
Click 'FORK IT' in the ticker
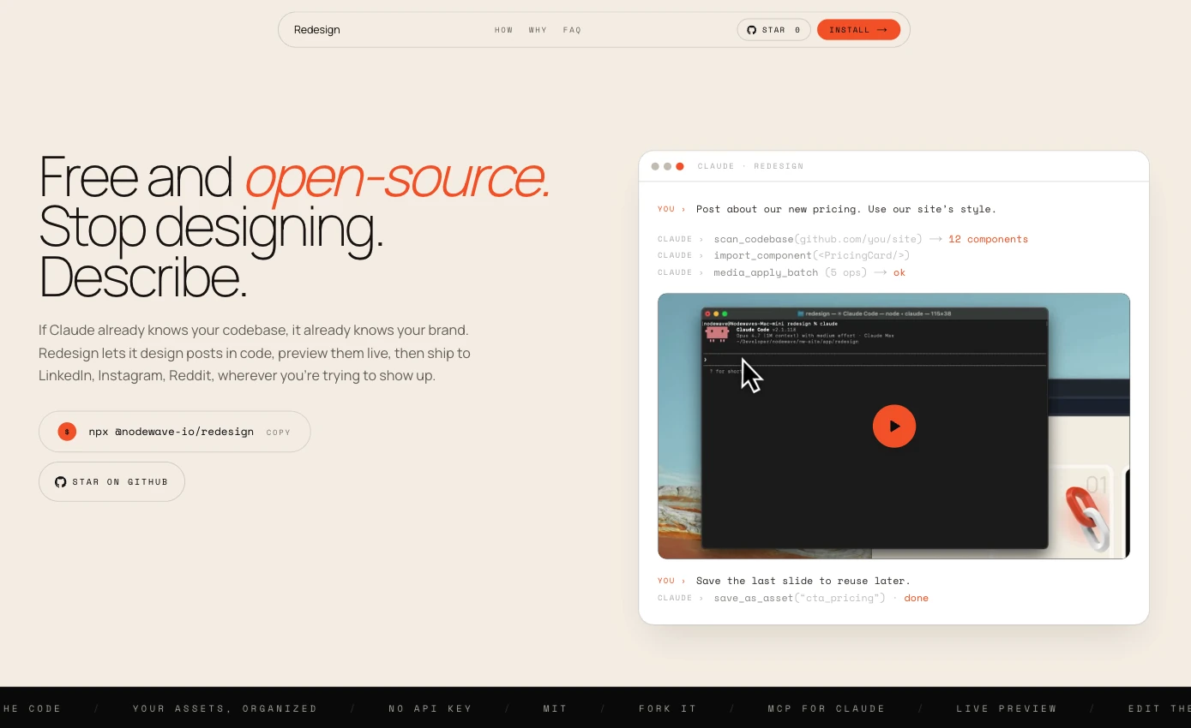tap(668, 708)
